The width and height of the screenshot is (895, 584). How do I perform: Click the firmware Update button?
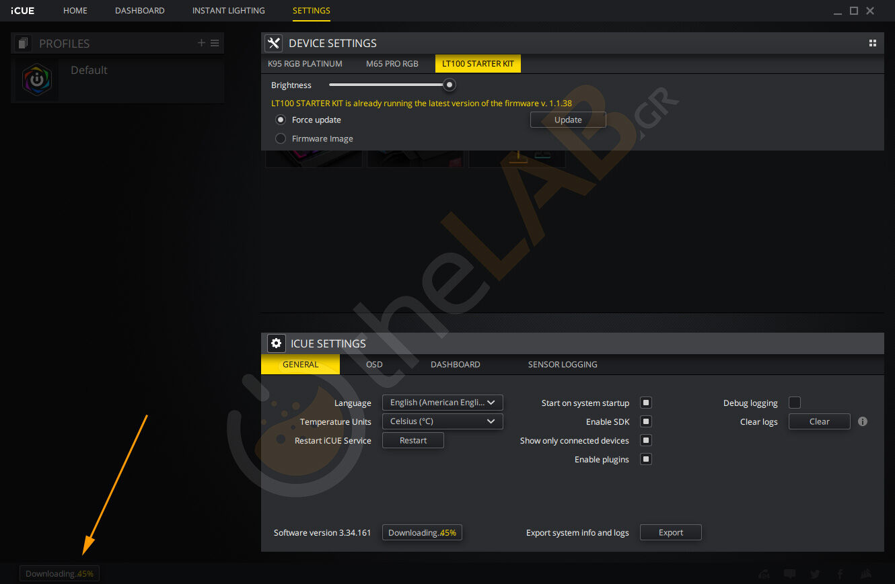[x=568, y=120]
